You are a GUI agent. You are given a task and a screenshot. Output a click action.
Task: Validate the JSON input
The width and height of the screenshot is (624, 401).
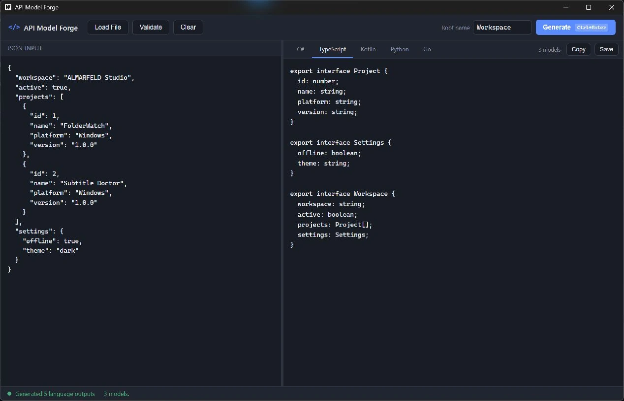[151, 27]
